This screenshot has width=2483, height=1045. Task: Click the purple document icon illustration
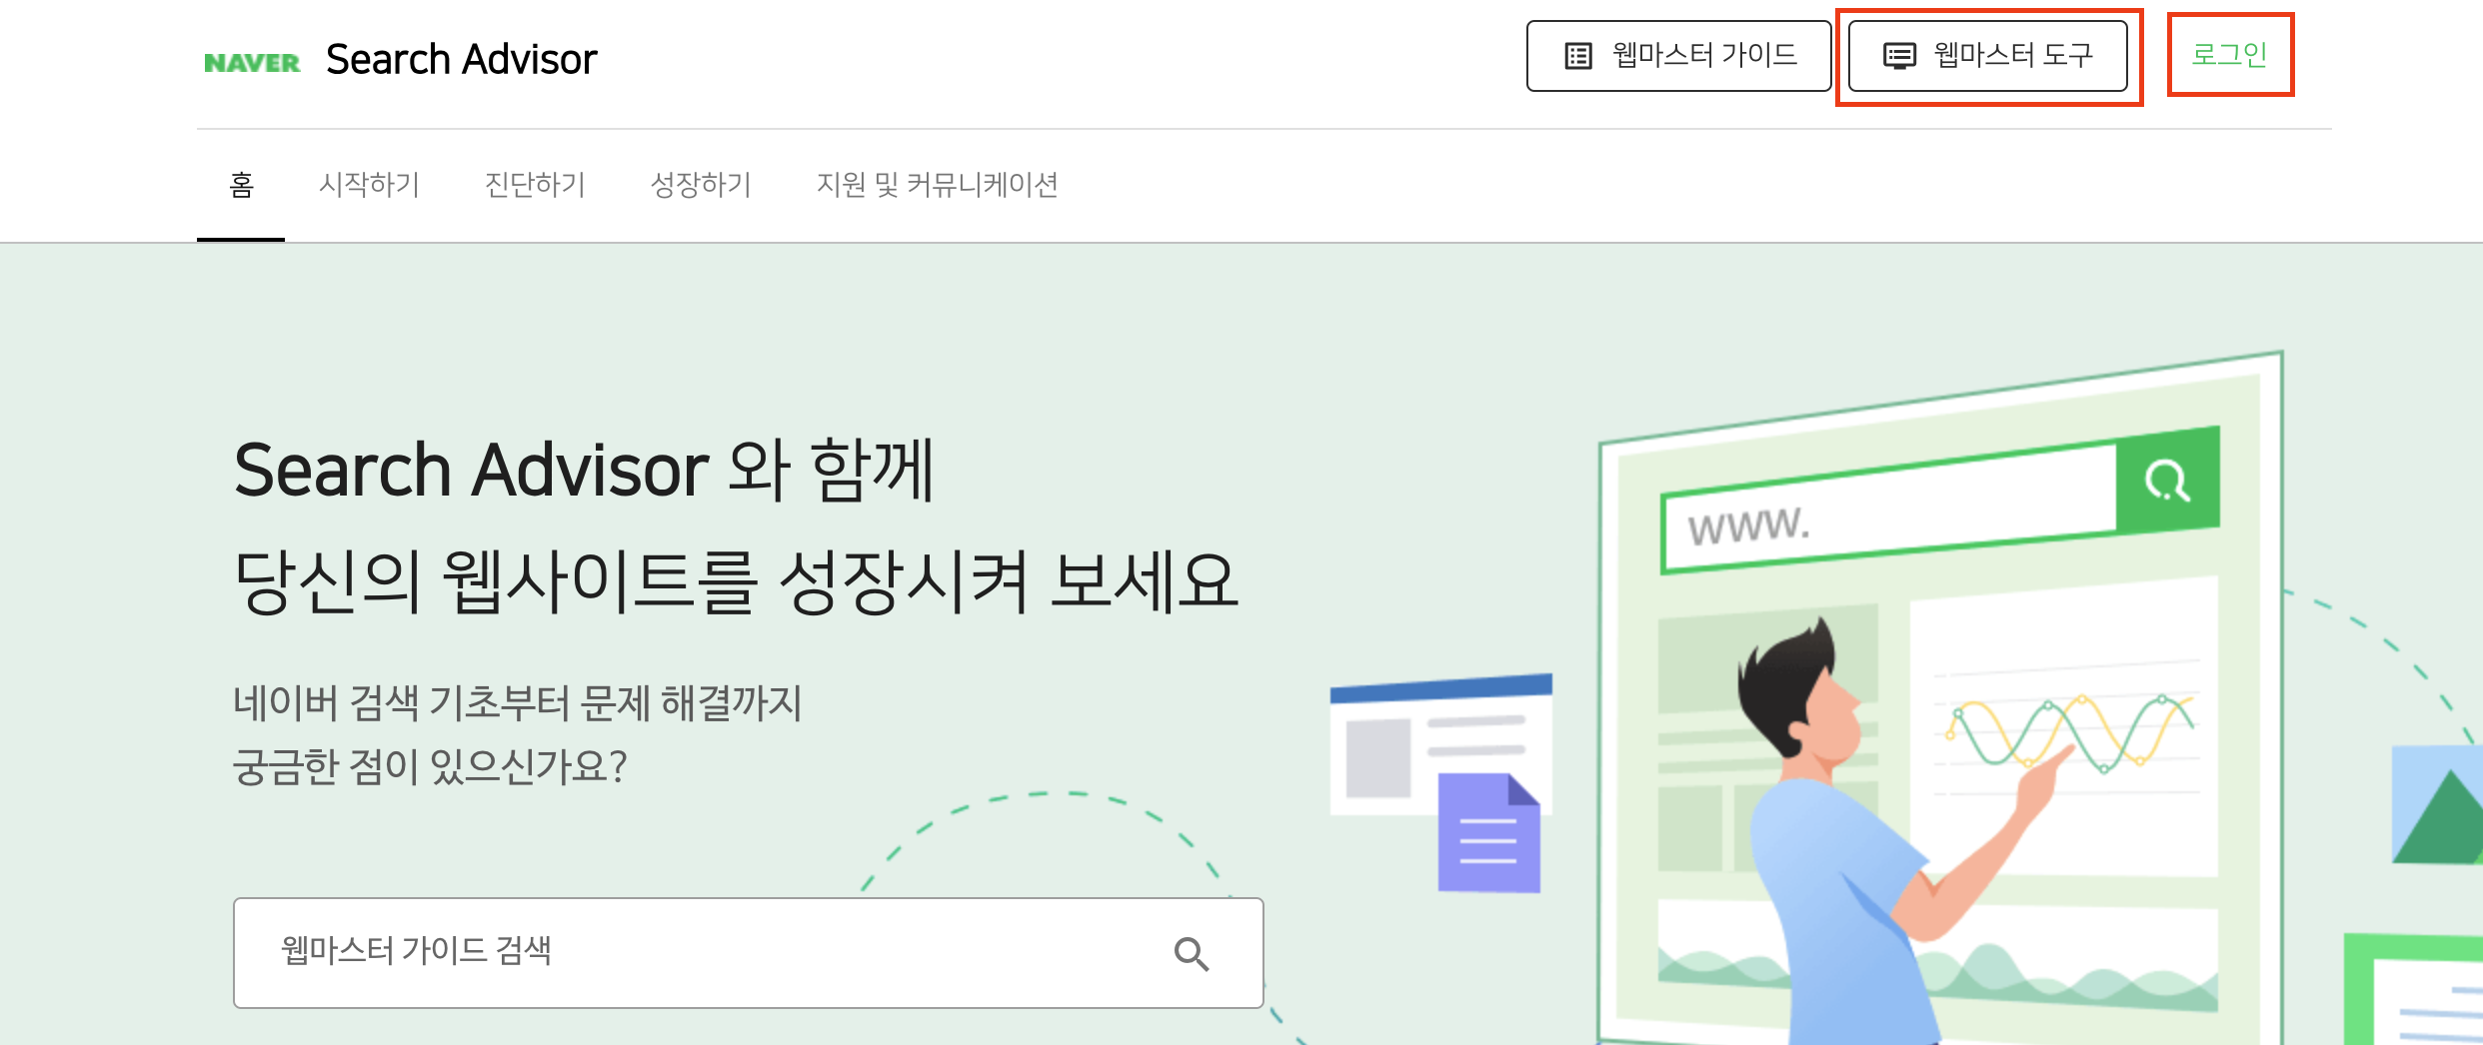[x=1488, y=833]
